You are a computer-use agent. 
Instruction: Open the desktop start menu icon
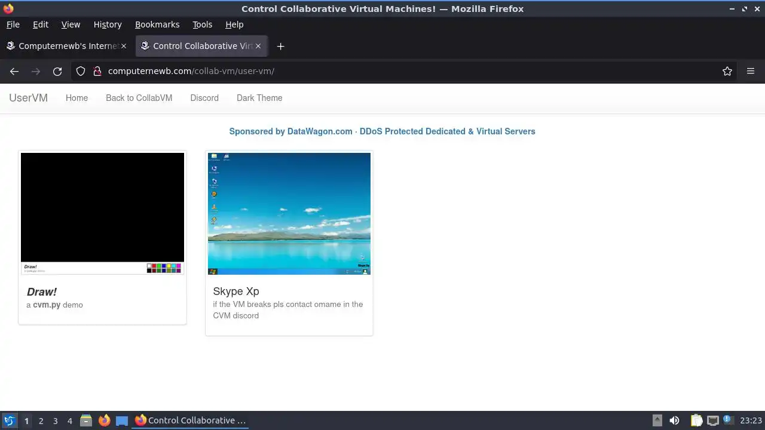tap(9, 420)
